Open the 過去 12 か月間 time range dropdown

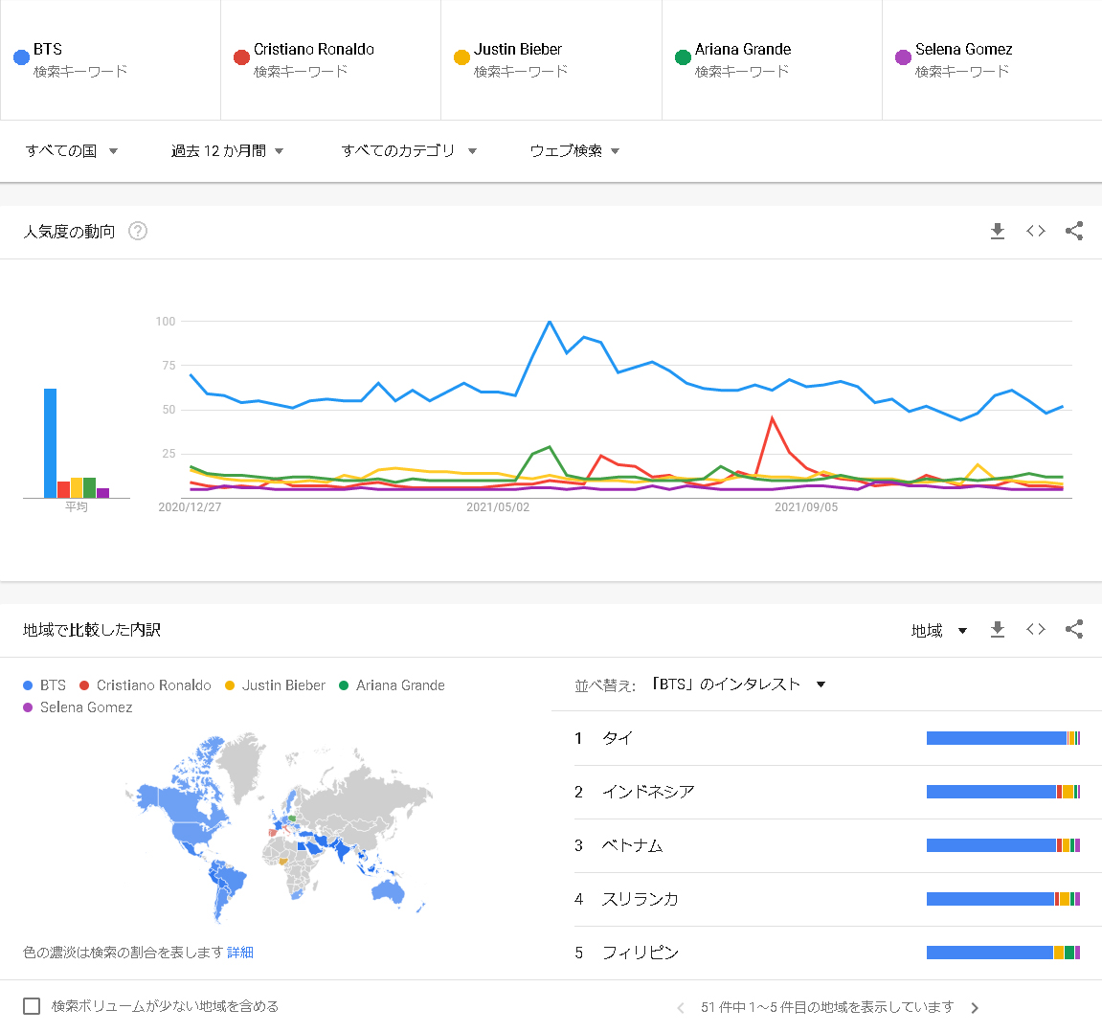click(x=227, y=151)
